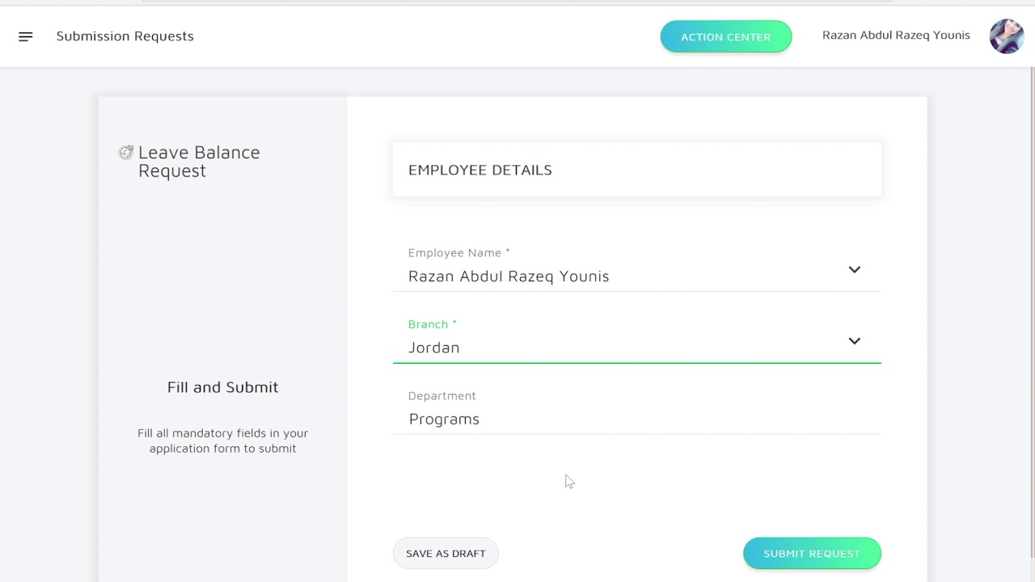
Task: Click the Jordan branch value
Action: 434,348
